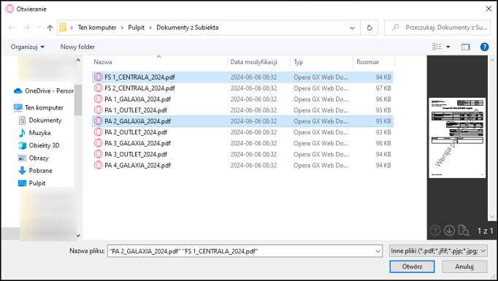
Task: Open 'OneDrive - Person' in navigation pane
Action: pos(44,91)
